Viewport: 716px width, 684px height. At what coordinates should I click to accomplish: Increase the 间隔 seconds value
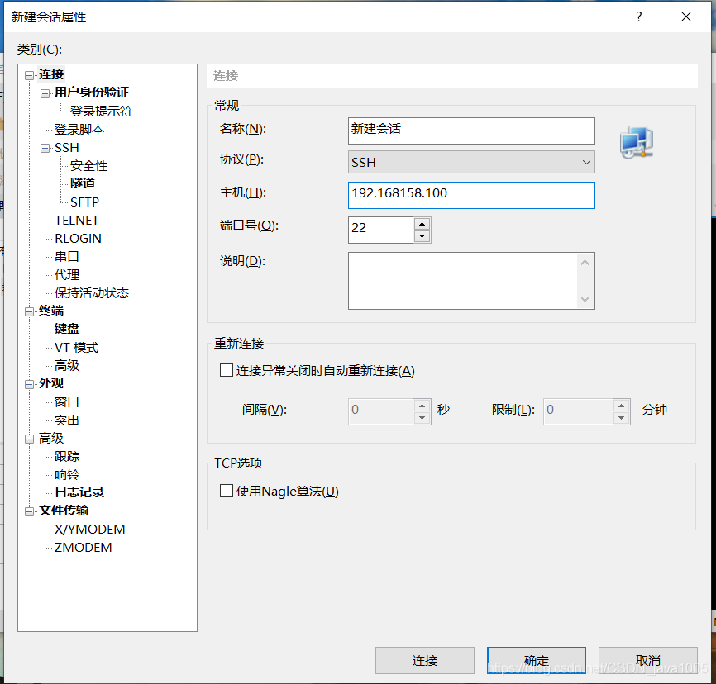(422, 406)
